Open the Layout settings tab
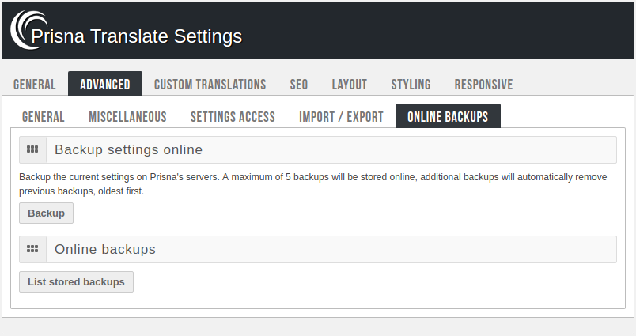The height and width of the screenshot is (336, 636). [x=349, y=85]
